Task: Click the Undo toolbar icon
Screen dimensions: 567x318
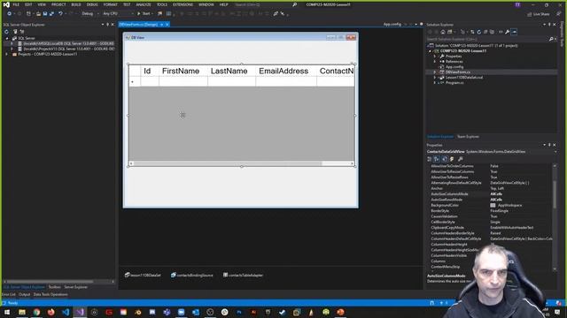Action: 60,14
